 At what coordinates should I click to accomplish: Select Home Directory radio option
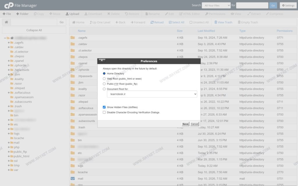coord(104,74)
